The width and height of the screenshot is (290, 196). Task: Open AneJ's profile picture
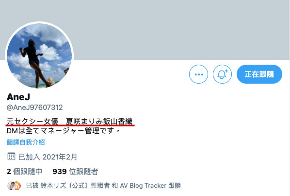pyautogui.click(x=39, y=55)
